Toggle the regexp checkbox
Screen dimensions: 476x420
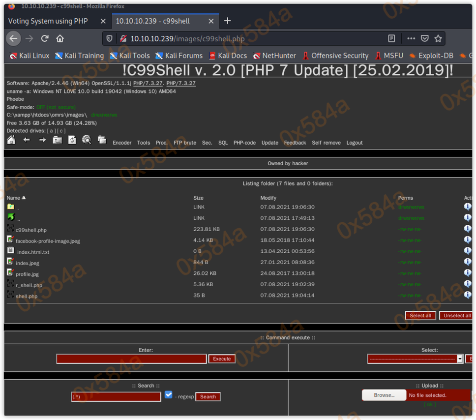169,394
